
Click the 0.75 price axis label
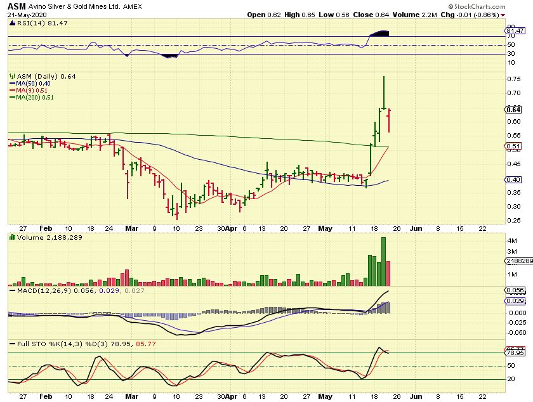point(513,79)
